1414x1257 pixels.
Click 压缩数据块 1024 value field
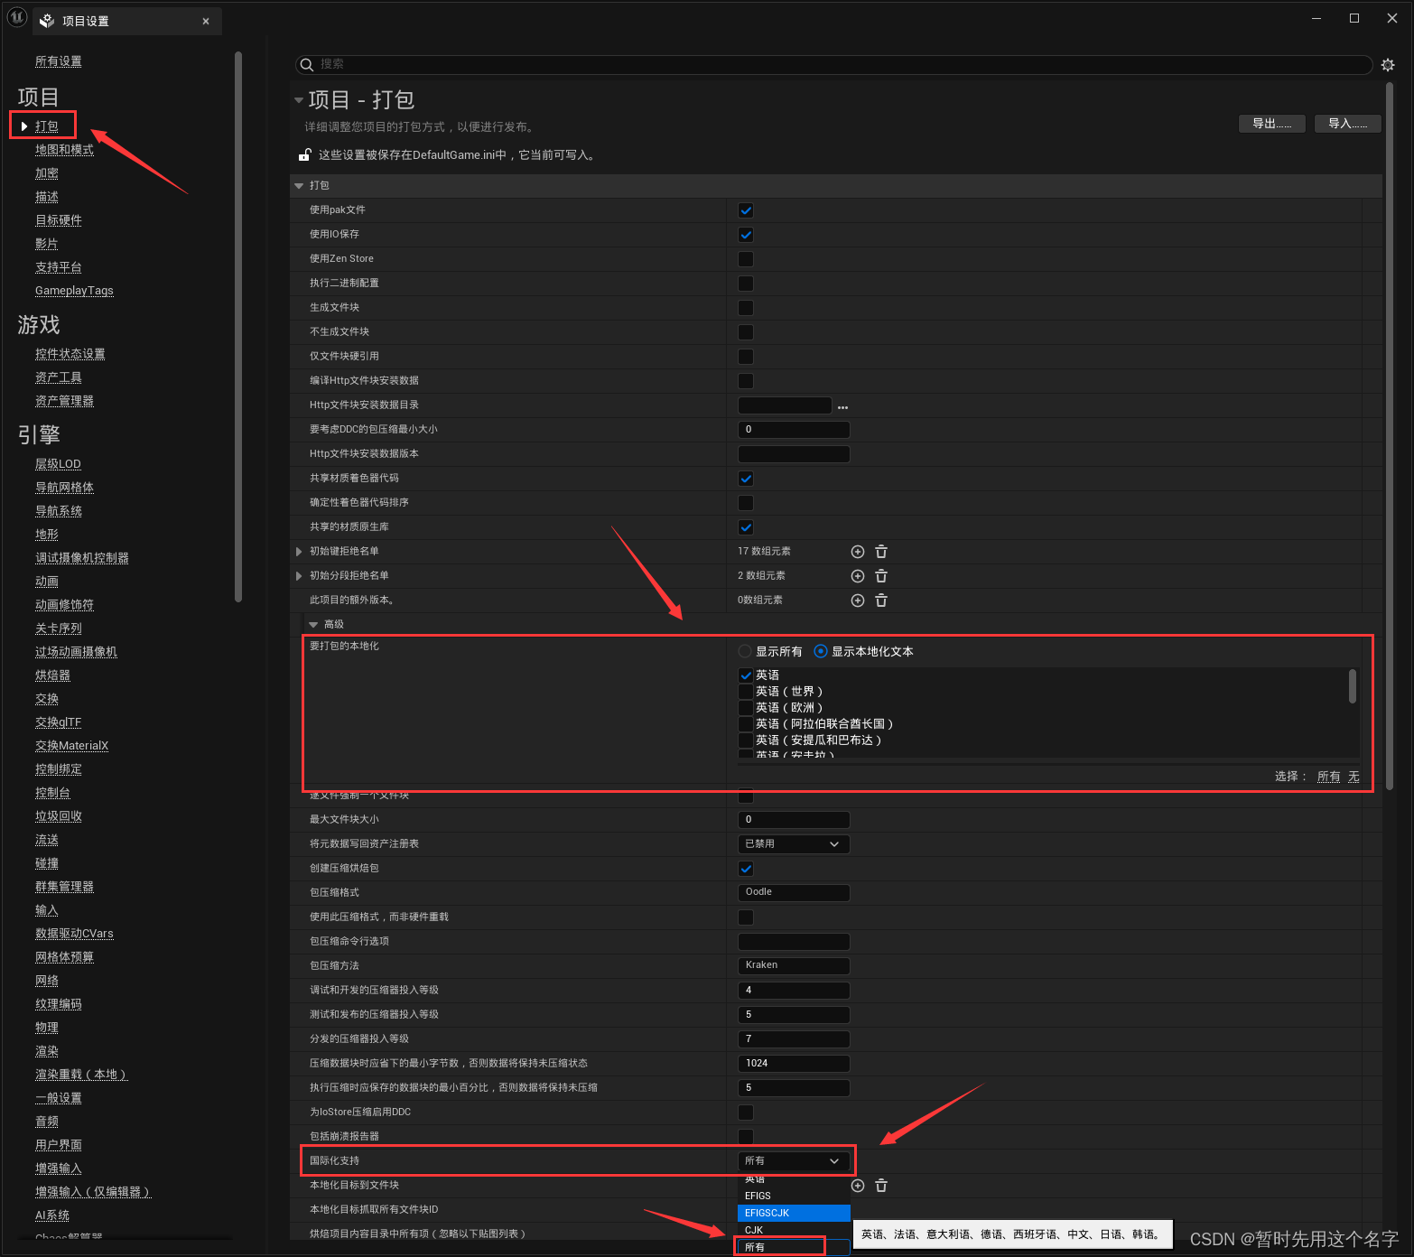point(794,1064)
